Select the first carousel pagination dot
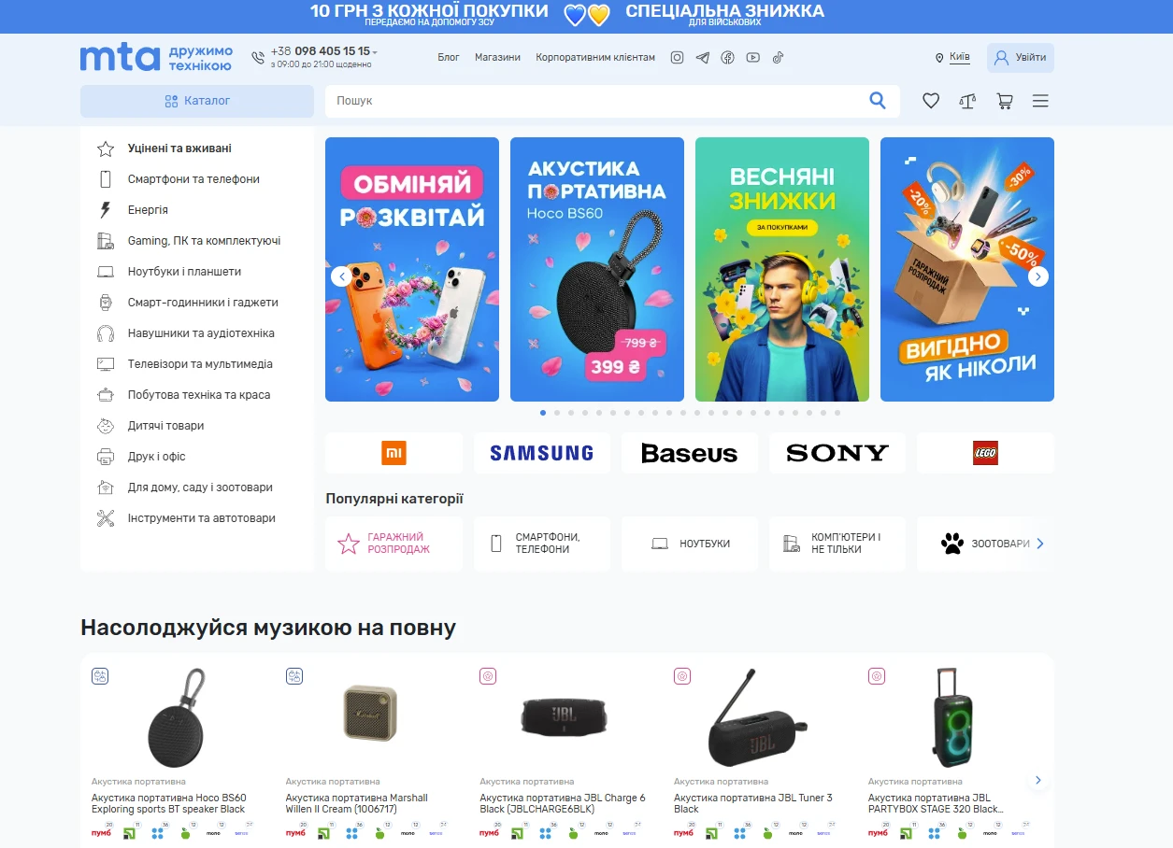 click(x=543, y=413)
